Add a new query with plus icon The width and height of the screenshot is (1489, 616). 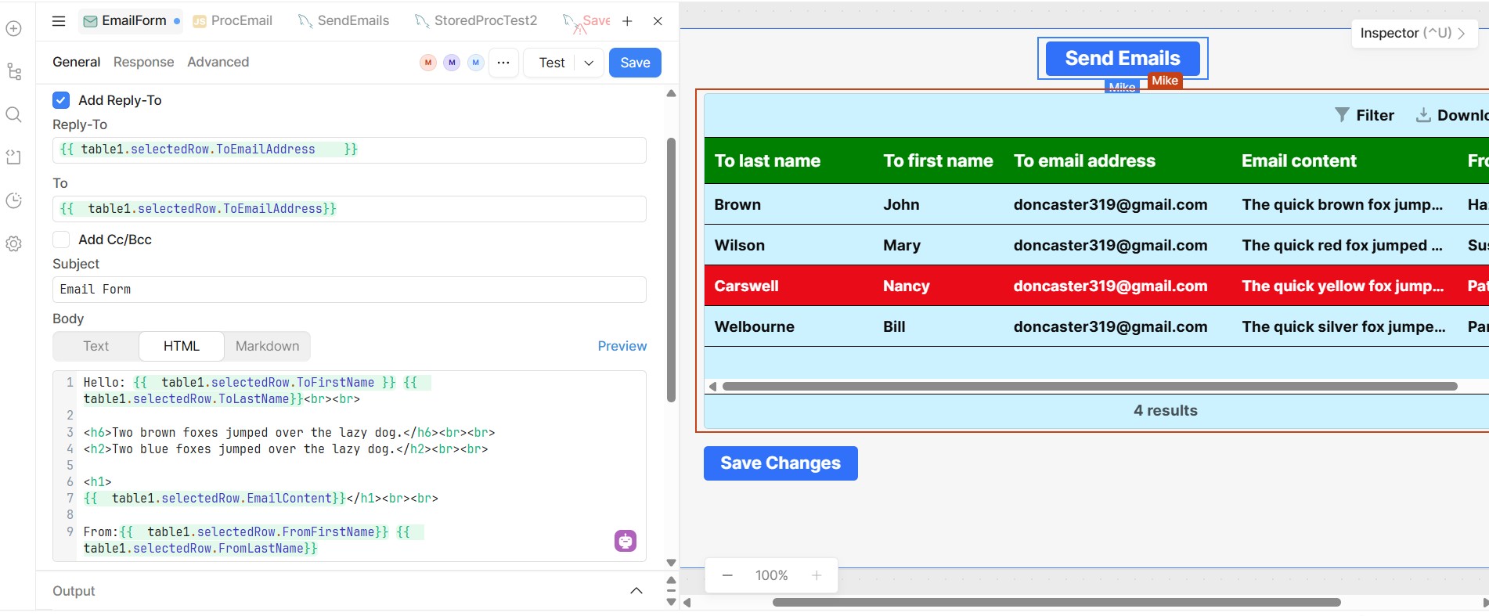pyautogui.click(x=627, y=21)
